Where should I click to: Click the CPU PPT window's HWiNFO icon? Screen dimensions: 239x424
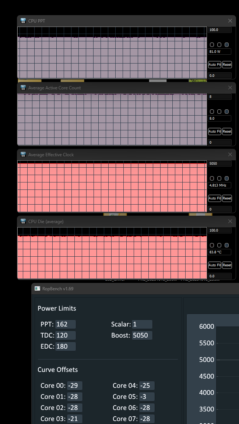[23, 21]
